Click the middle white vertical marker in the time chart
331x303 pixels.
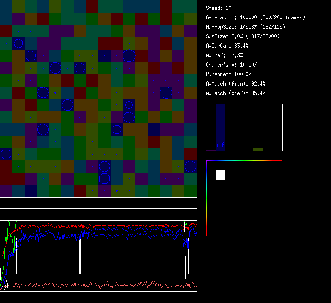[80, 255]
